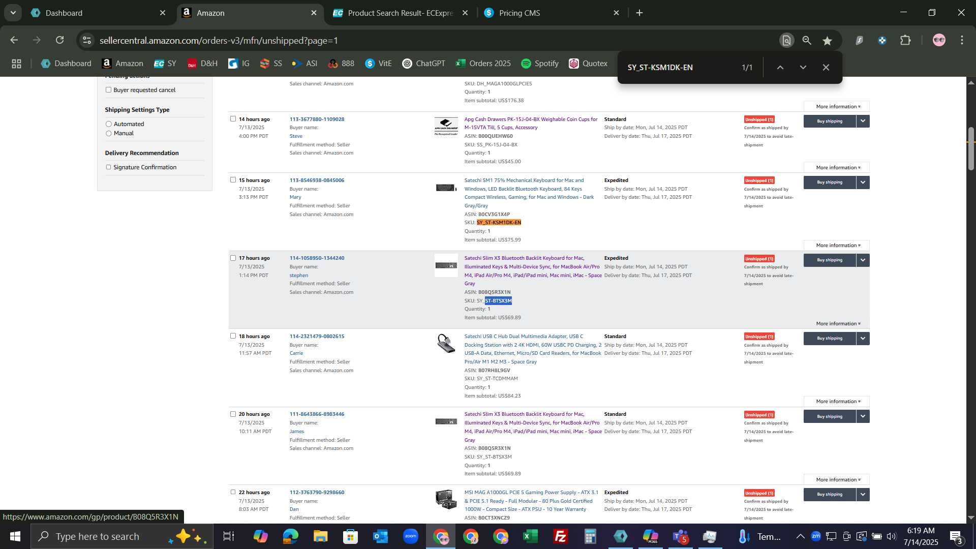
Task: Tick checkbox for order 114-2321479-0802615
Action: coord(233,336)
